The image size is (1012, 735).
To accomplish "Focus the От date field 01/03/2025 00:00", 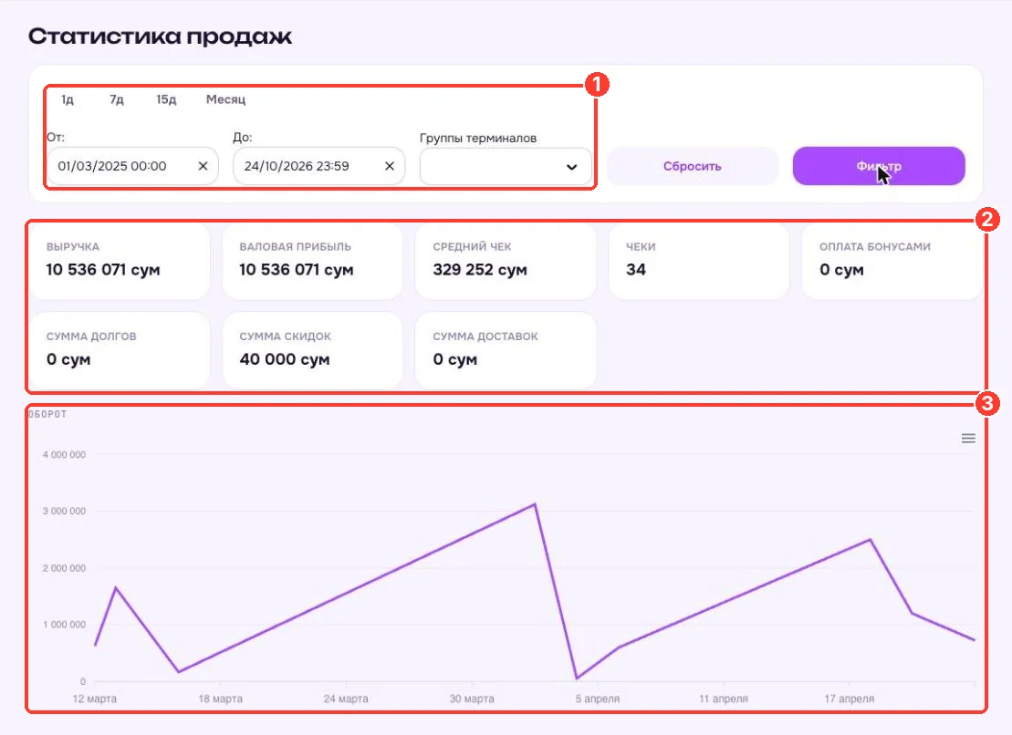I will 132,166.
